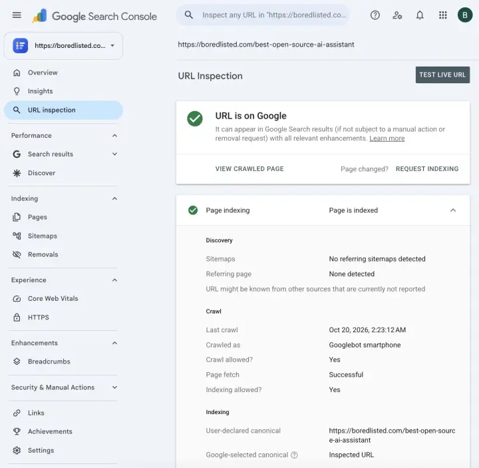Click the boredlisted property icon
The height and width of the screenshot is (468, 479).
pos(21,45)
